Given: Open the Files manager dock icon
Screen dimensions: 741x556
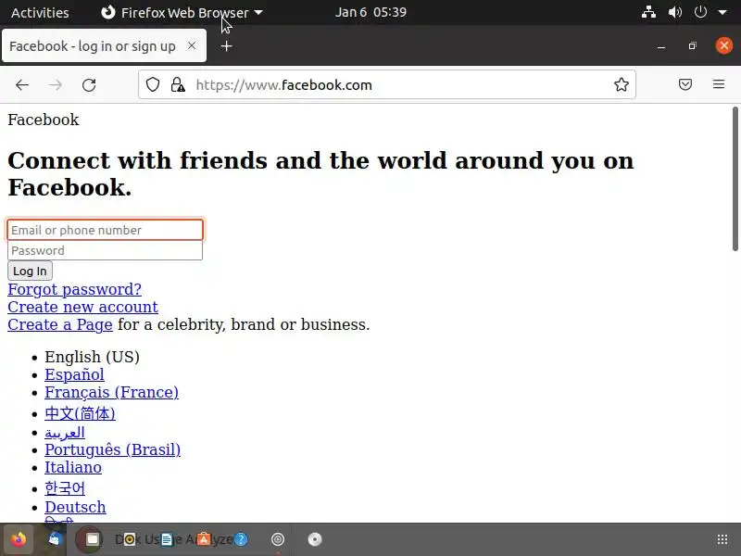Looking at the screenshot, I should [x=92, y=539].
